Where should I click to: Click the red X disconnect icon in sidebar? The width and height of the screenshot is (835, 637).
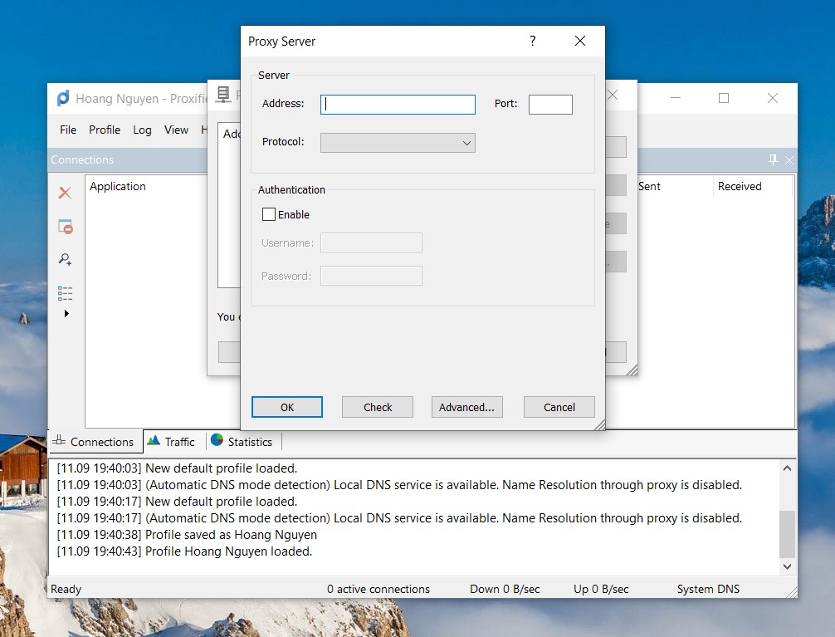(x=65, y=193)
